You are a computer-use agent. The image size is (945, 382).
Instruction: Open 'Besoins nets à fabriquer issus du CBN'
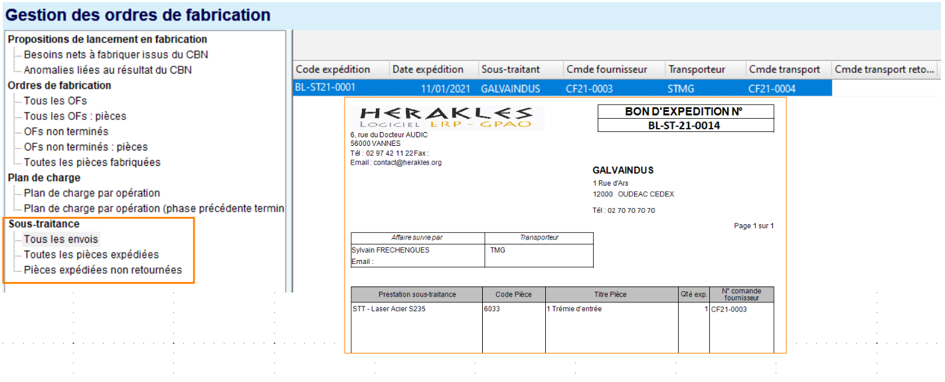116,55
